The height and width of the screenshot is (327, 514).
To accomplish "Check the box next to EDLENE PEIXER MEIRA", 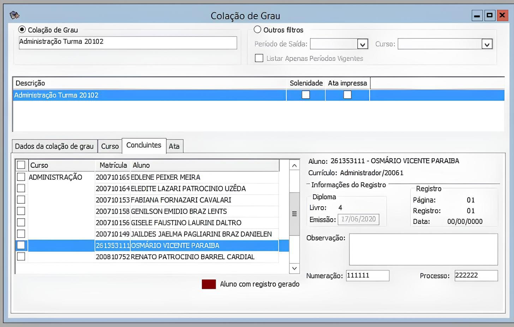I will click(21, 177).
